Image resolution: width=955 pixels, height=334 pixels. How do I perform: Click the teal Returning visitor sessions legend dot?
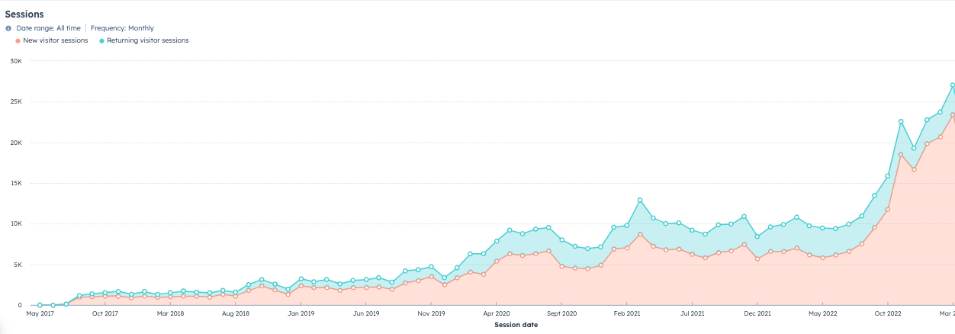102,40
